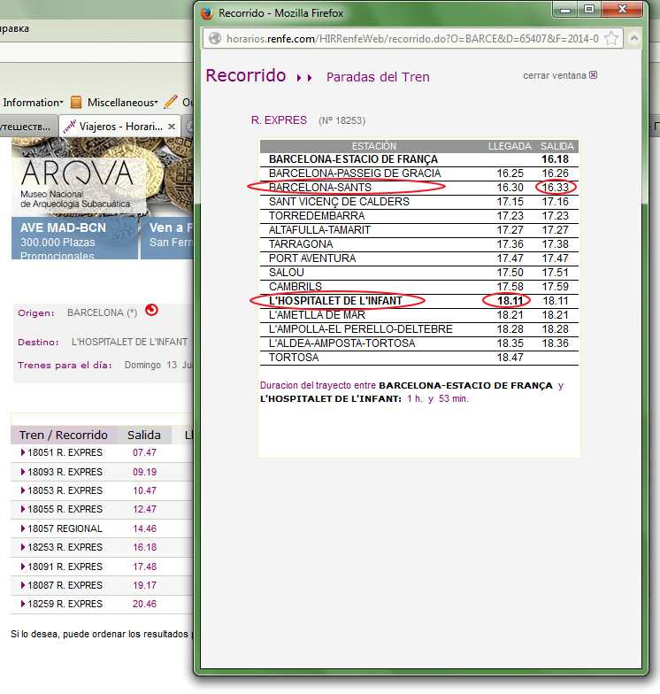The image size is (660, 694).
Task: Click the 1 h. y 53 min. duration text
Action: click(437, 398)
